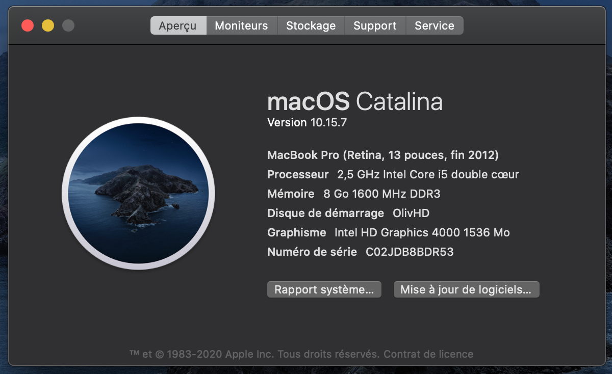
Task: Click the greyed-out zoom window button
Action: [68, 25]
